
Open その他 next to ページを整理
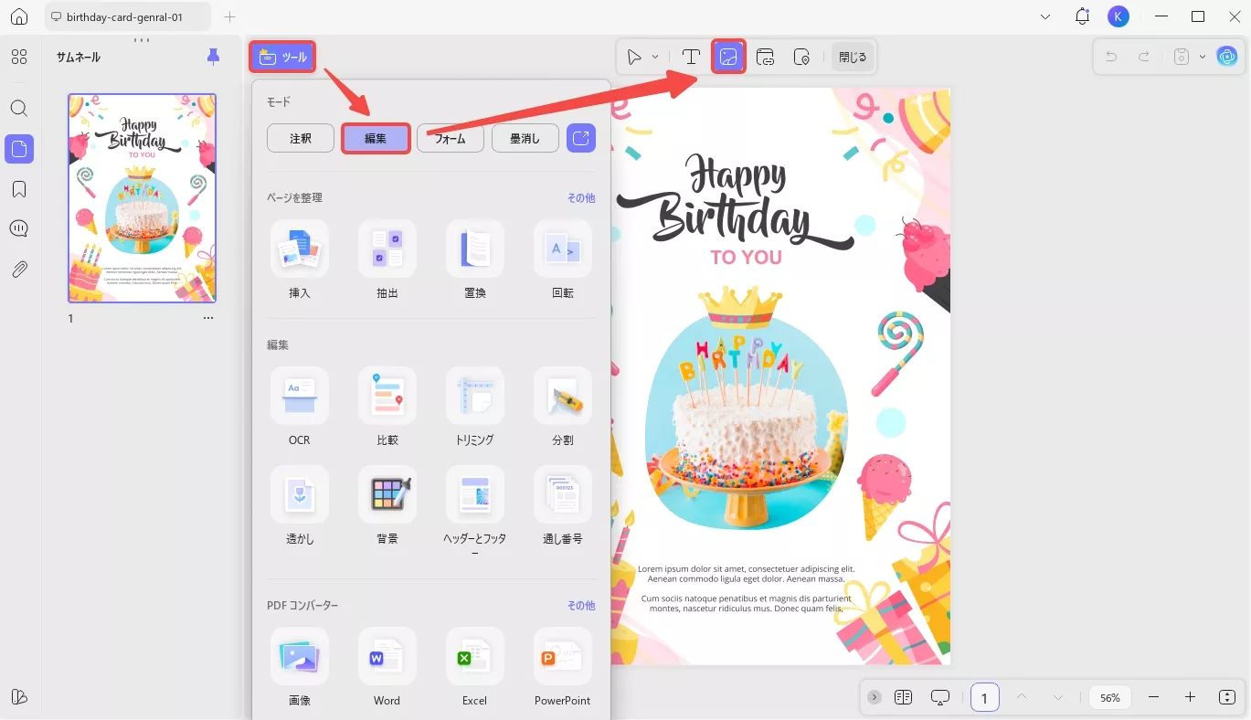[581, 196]
